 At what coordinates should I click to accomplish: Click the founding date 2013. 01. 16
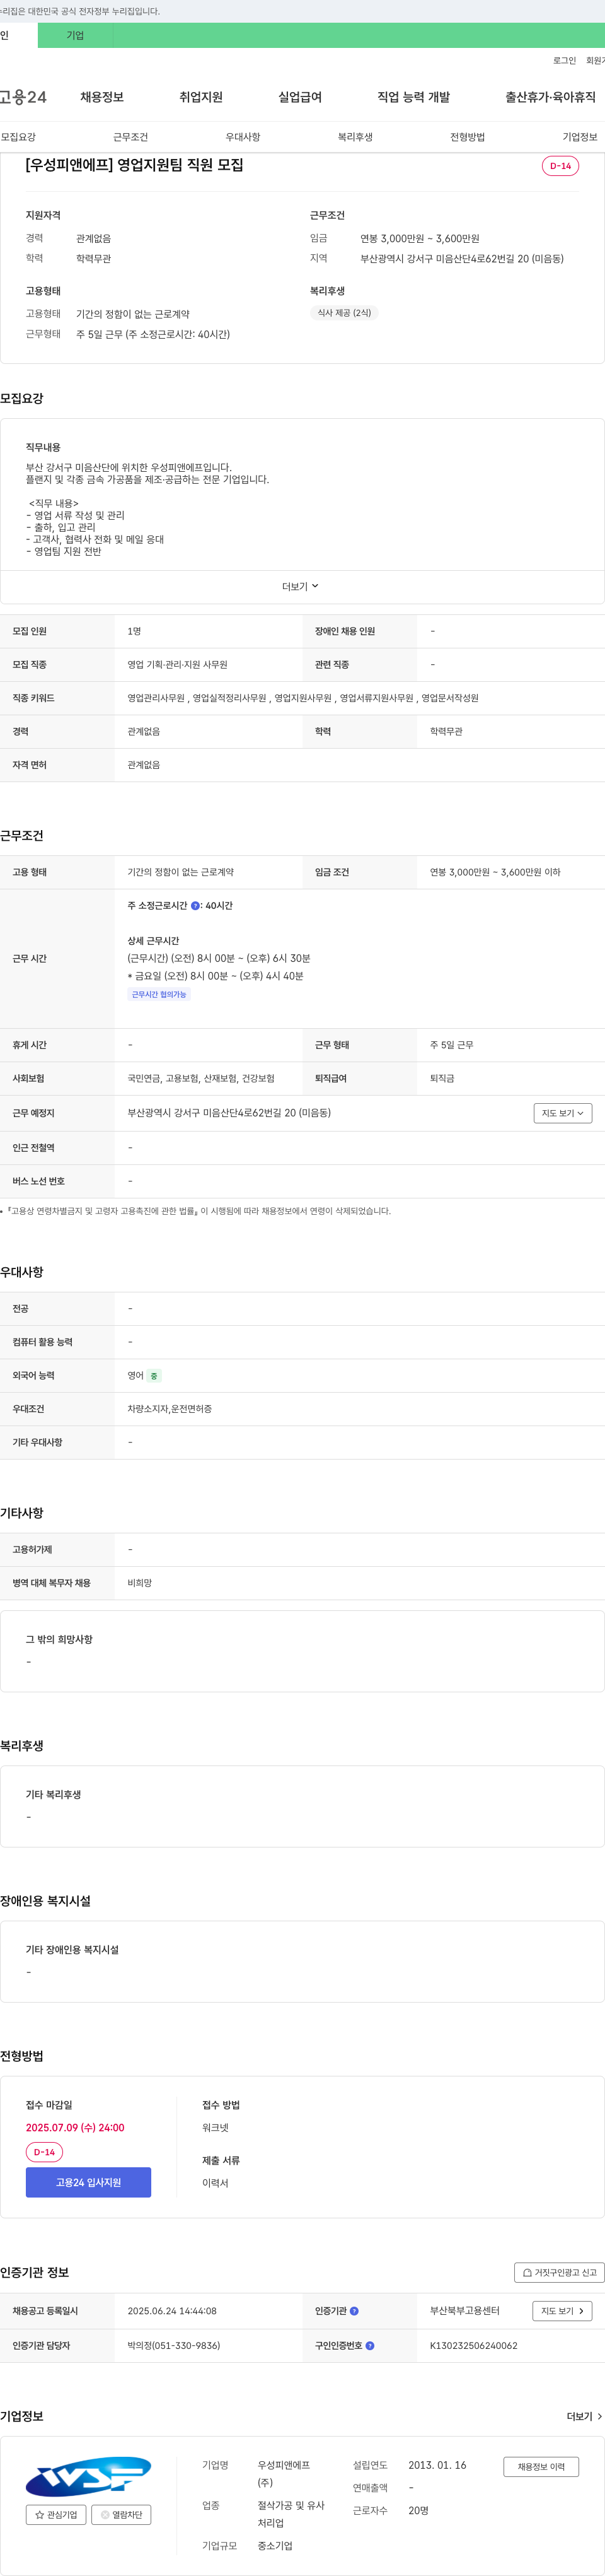437,2465
